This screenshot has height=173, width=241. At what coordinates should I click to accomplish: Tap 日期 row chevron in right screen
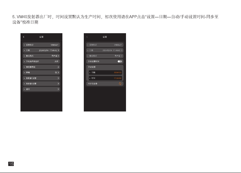point(122,50)
